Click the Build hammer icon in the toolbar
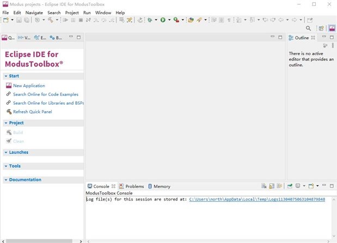This screenshot has width=337, height=243. click(50, 20)
